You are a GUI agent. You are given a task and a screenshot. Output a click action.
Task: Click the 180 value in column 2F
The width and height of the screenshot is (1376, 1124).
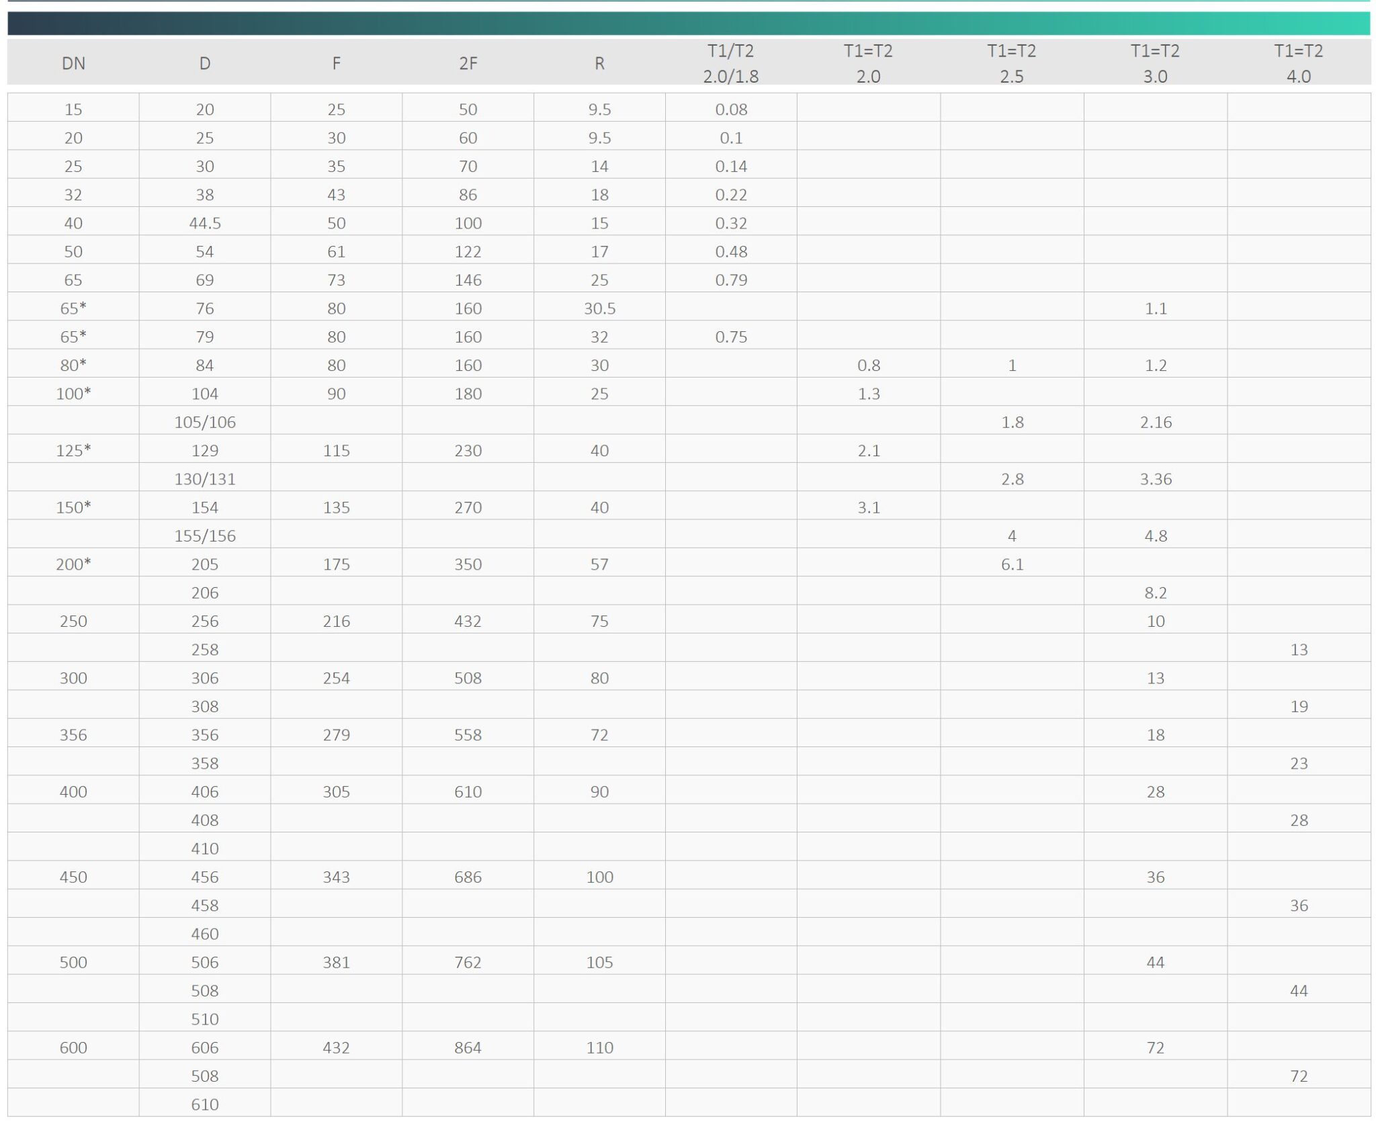click(x=468, y=394)
